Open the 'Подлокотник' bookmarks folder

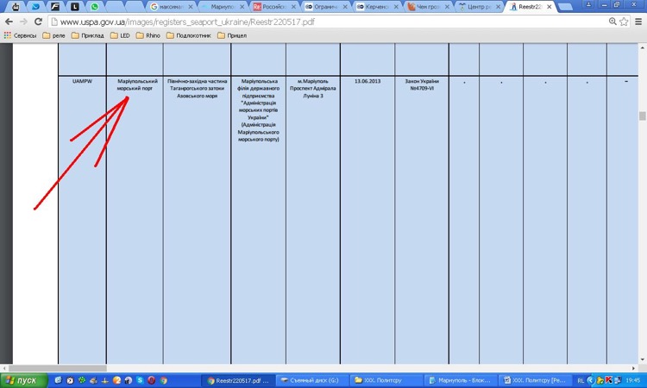point(191,35)
